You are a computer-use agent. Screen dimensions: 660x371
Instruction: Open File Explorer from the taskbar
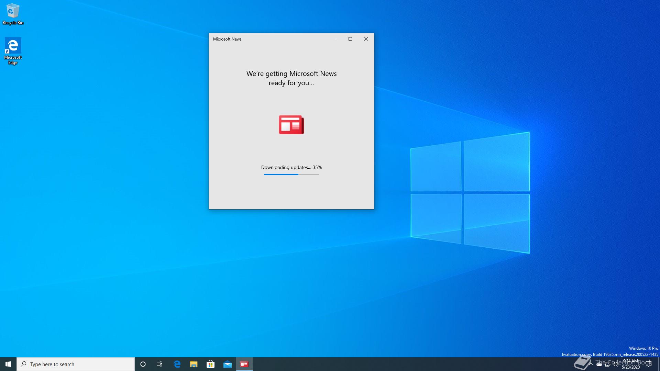[194, 364]
